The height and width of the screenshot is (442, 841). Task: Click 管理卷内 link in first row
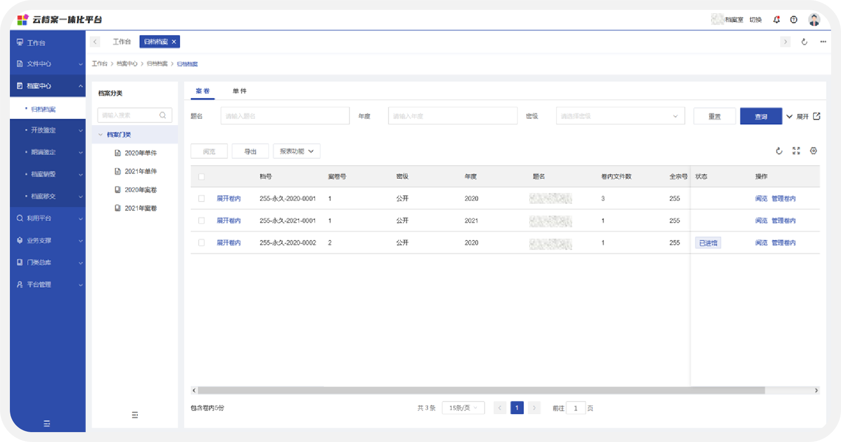point(784,199)
